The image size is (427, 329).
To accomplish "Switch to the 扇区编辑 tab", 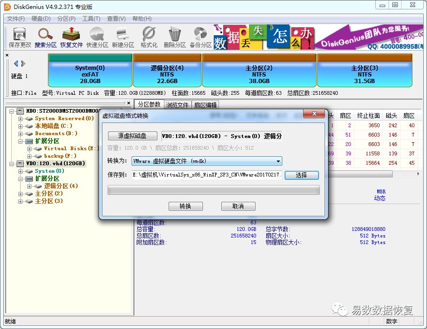I will (x=205, y=105).
